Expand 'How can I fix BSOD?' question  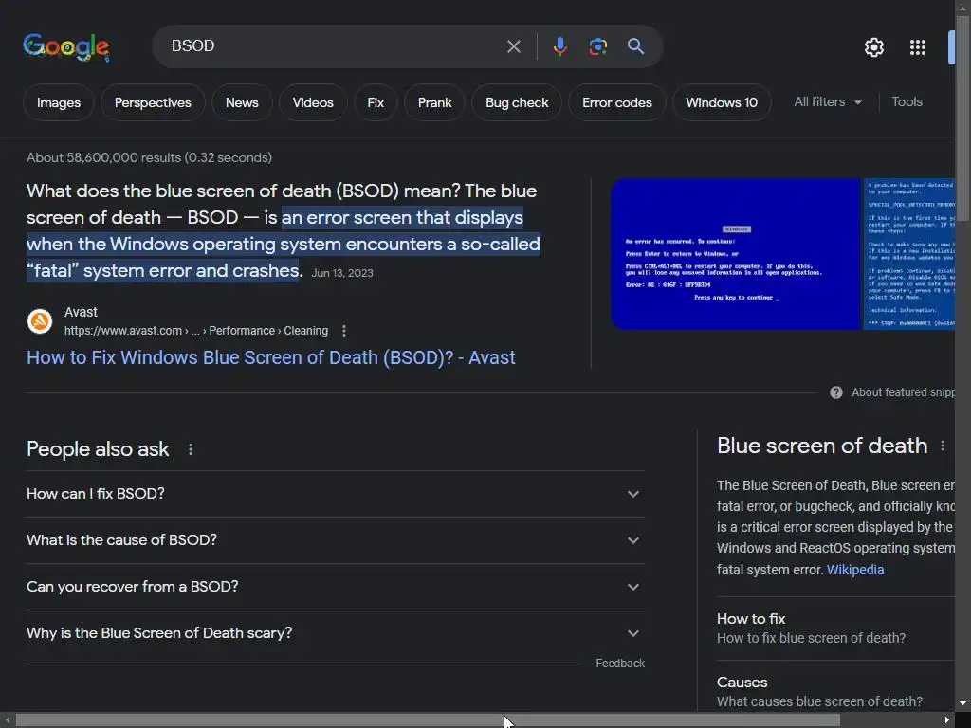(x=336, y=494)
